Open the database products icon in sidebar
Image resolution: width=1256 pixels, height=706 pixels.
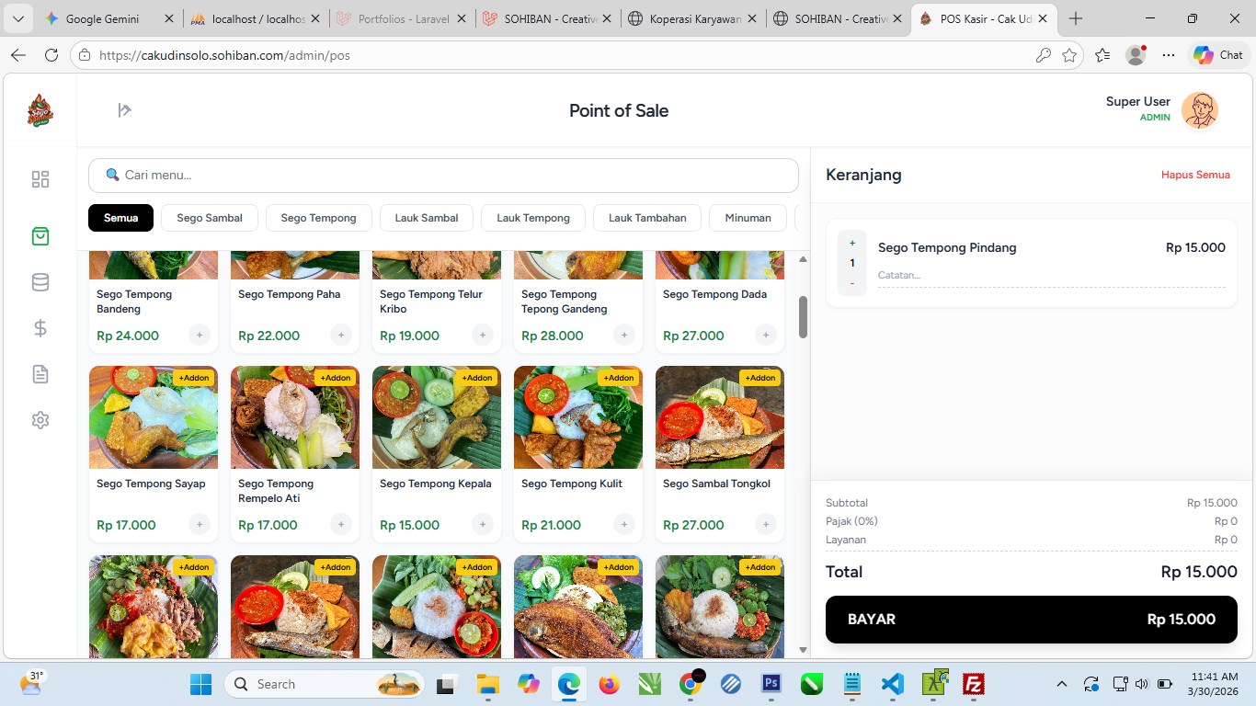pos(40,282)
